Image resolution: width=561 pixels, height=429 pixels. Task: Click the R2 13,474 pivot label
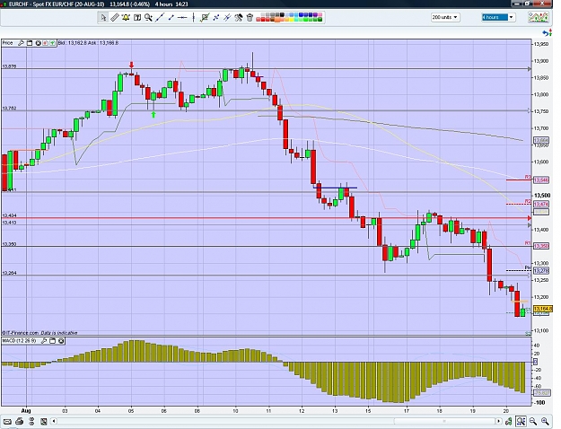pos(541,204)
